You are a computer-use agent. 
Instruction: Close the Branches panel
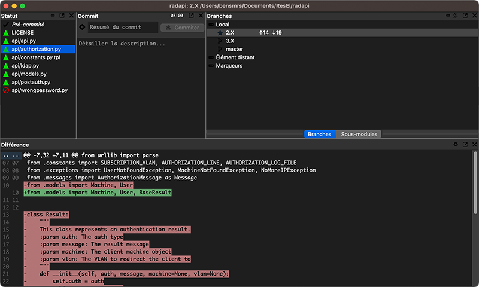(474, 16)
